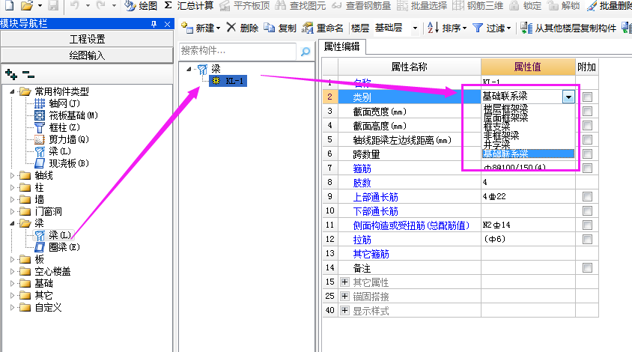
Task: Click 批量选择 batch select button
Action: pyautogui.click(x=422, y=6)
